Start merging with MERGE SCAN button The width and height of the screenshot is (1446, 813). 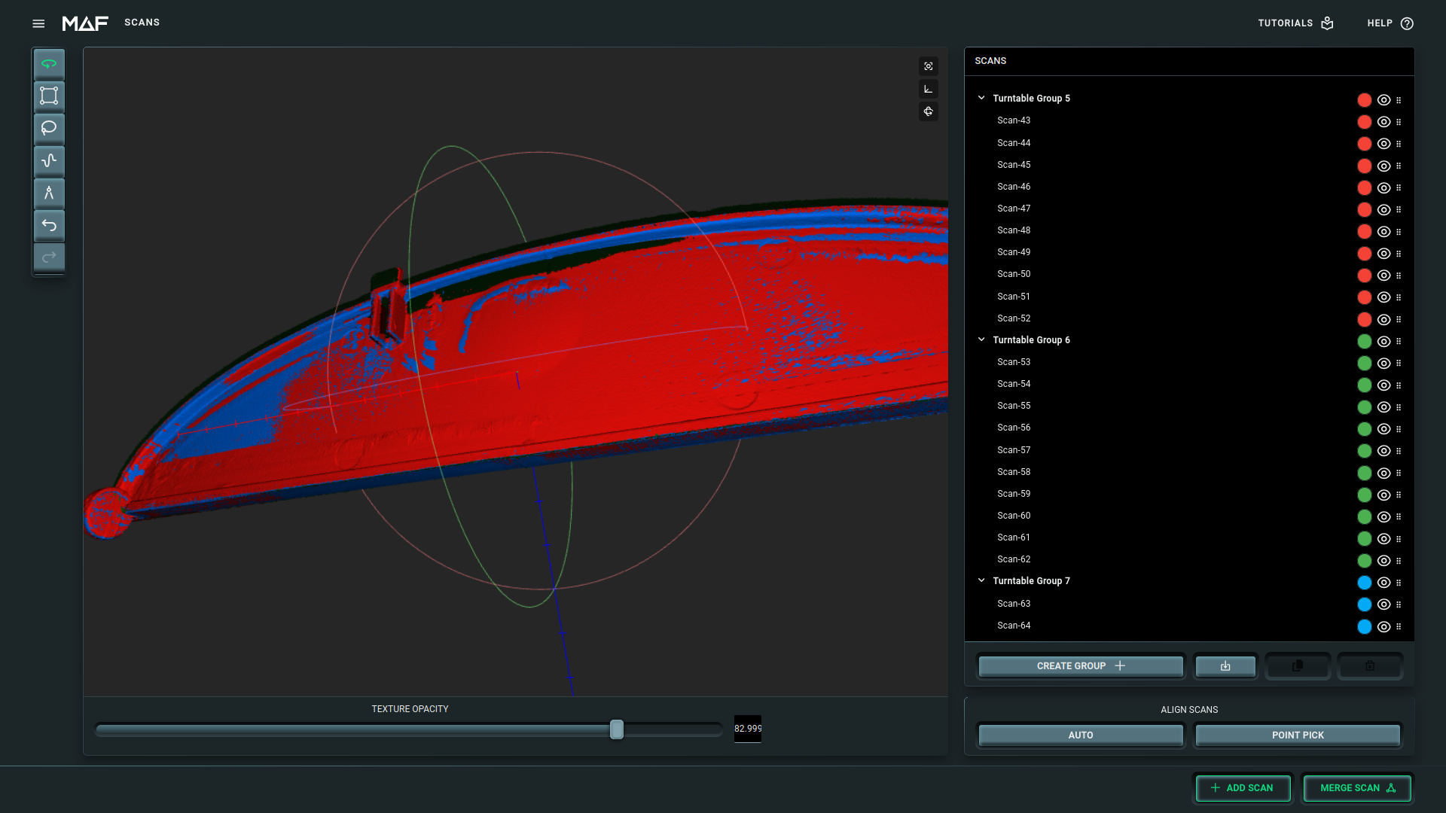1356,788
